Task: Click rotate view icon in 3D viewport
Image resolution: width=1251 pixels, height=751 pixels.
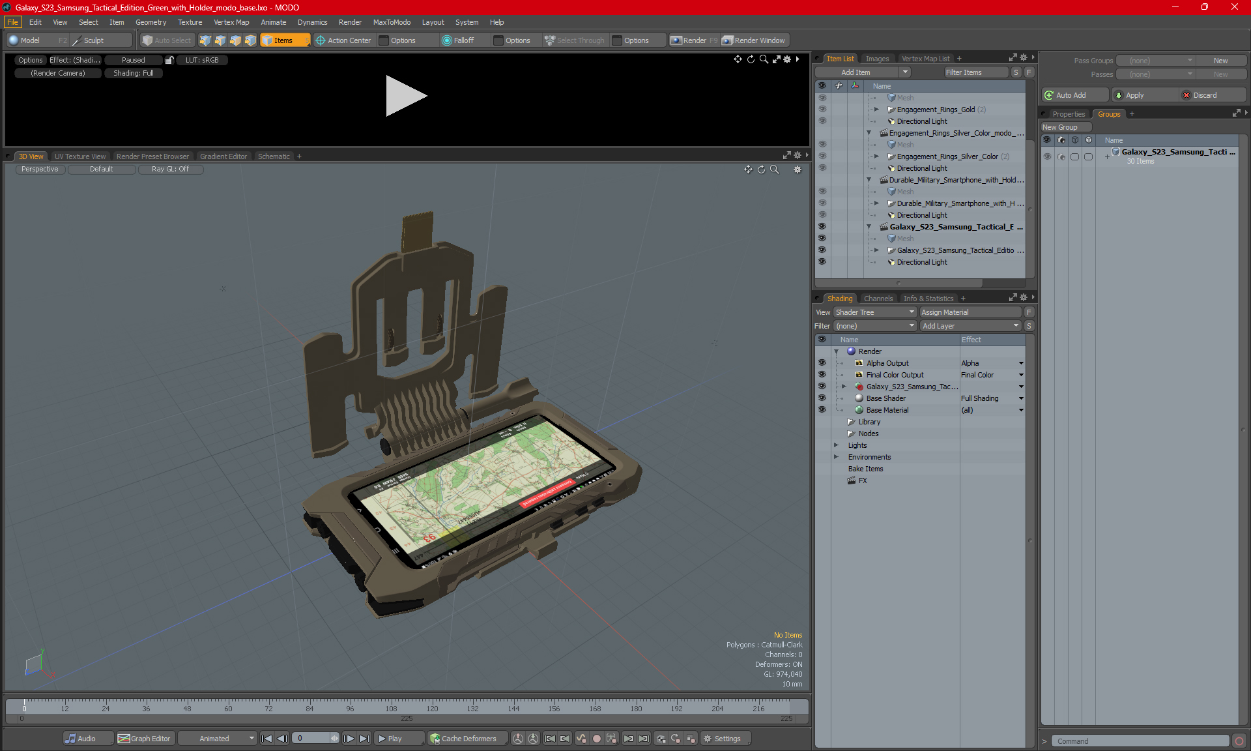Action: click(761, 169)
